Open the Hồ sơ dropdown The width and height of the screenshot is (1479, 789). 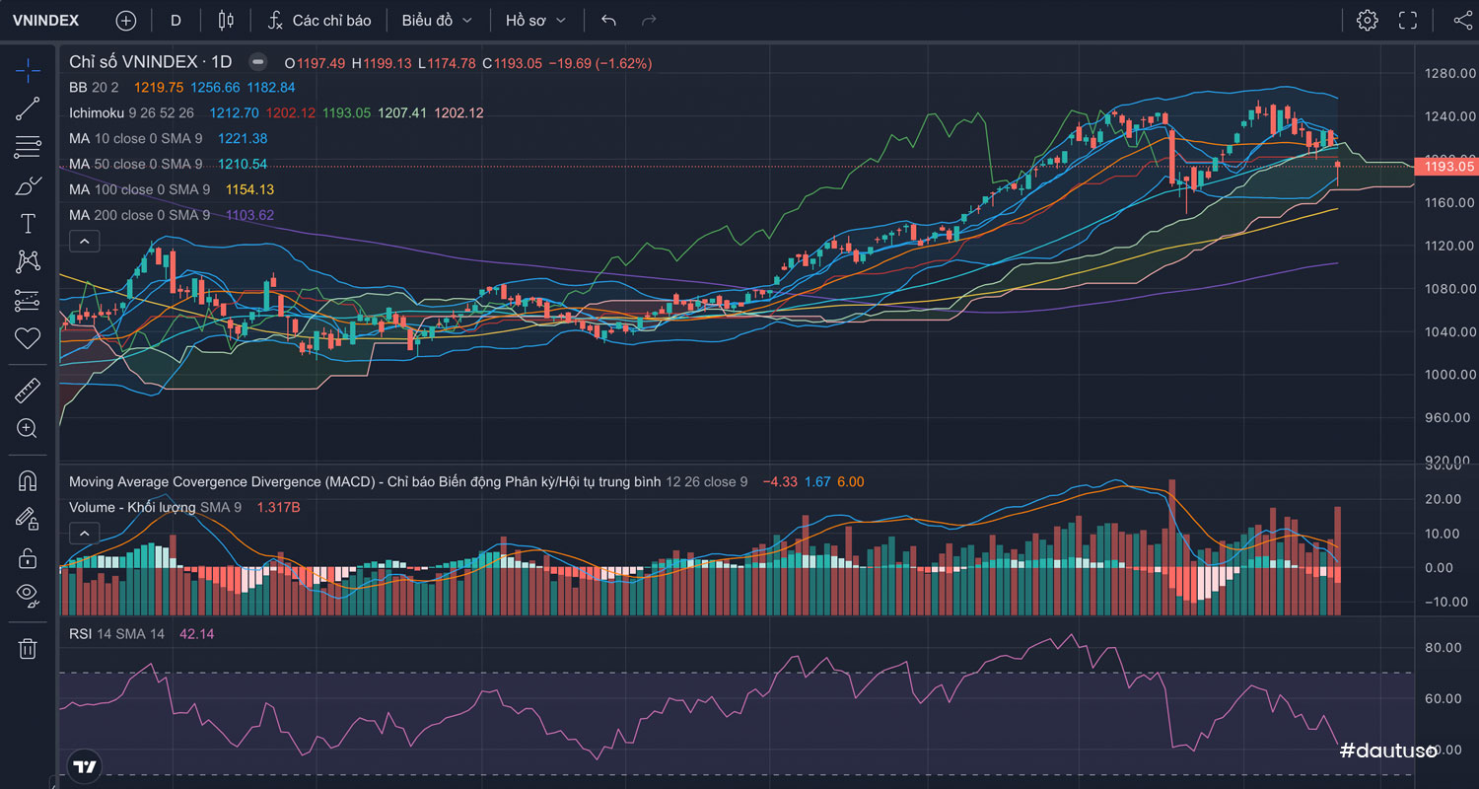[x=535, y=20]
